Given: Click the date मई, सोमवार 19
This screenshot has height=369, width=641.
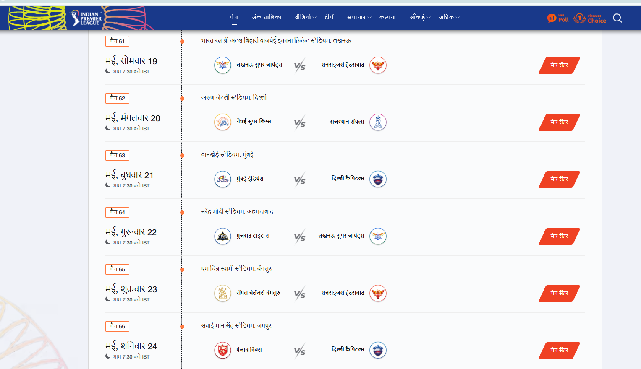Looking at the screenshot, I should pos(131,61).
